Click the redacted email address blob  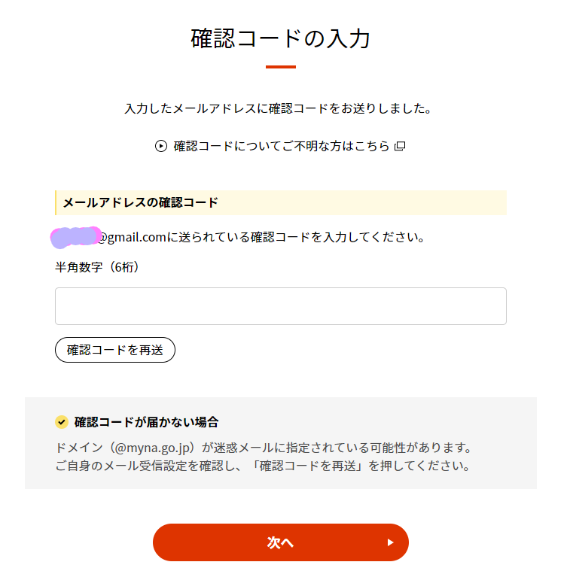[x=75, y=237]
